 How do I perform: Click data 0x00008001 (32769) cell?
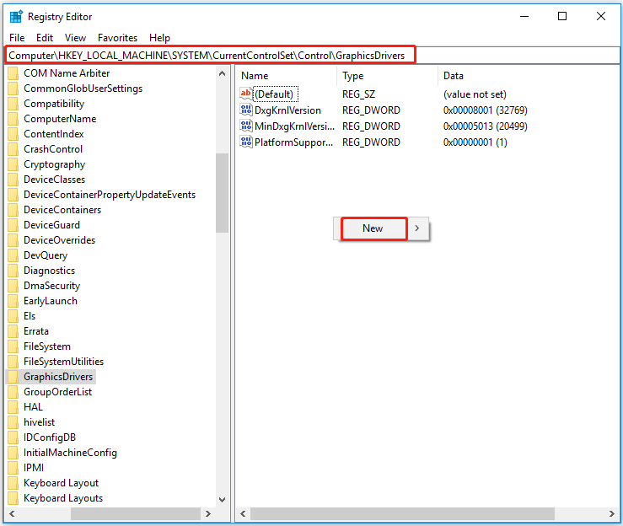(485, 110)
